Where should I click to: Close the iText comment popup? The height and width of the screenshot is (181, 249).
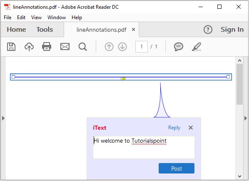coord(191,128)
